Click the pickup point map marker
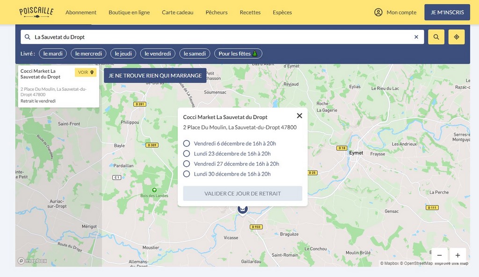Viewport: 479px width, 277px height. (242, 210)
